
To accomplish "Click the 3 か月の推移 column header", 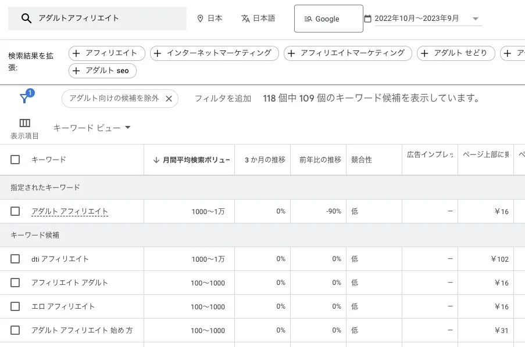I will [265, 160].
